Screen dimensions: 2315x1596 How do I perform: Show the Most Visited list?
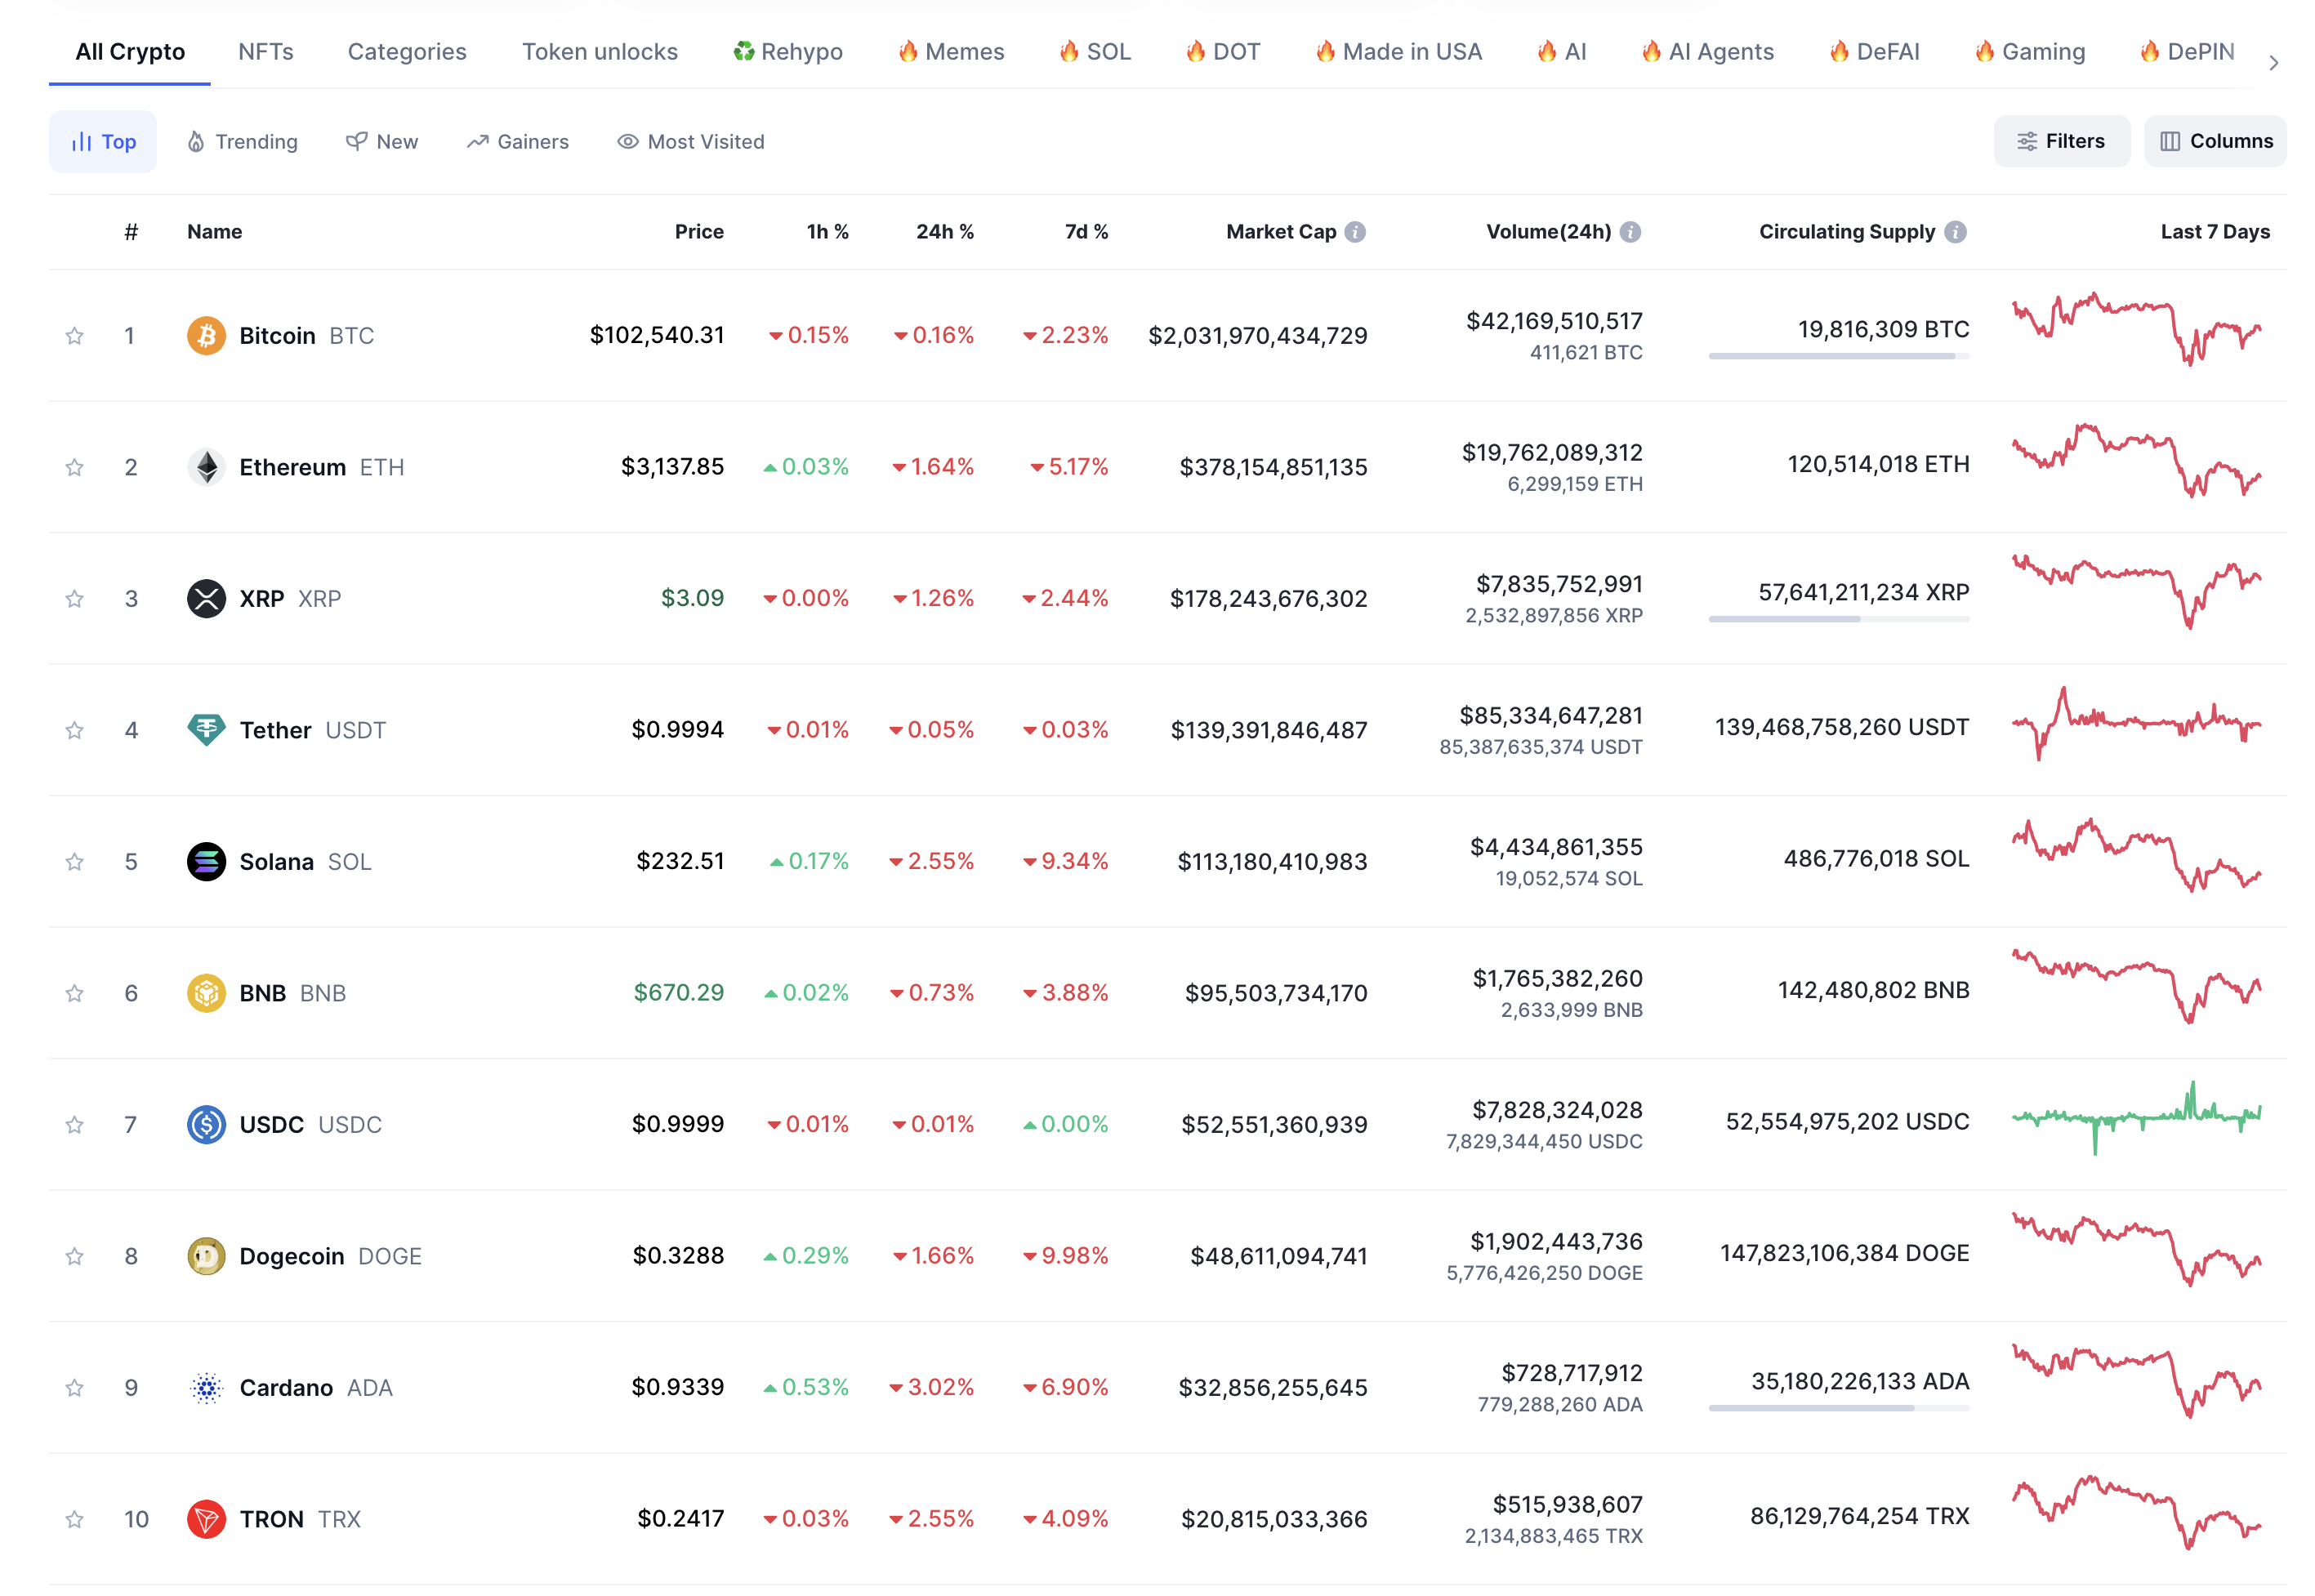[690, 142]
